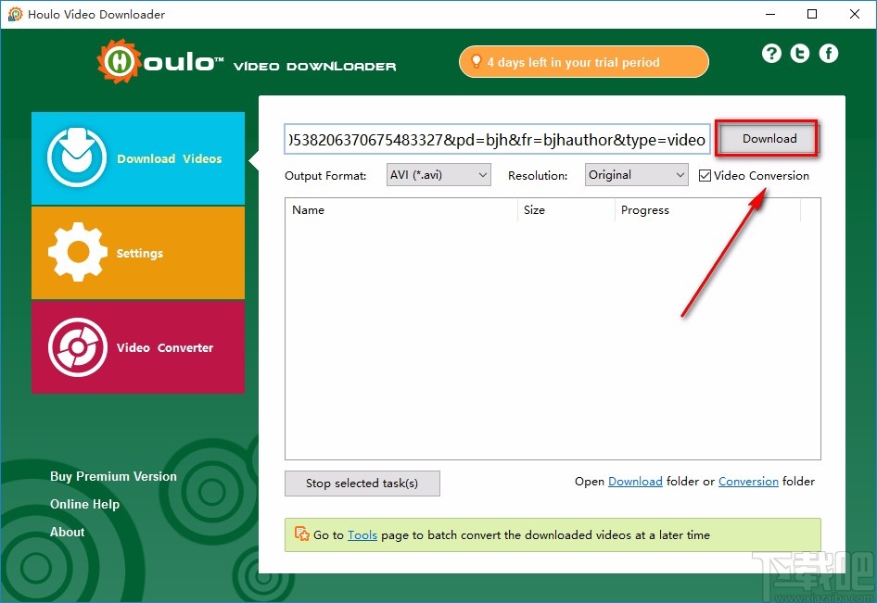This screenshot has width=877, height=603.
Task: Open Settings via the gear icon
Action: click(75, 252)
